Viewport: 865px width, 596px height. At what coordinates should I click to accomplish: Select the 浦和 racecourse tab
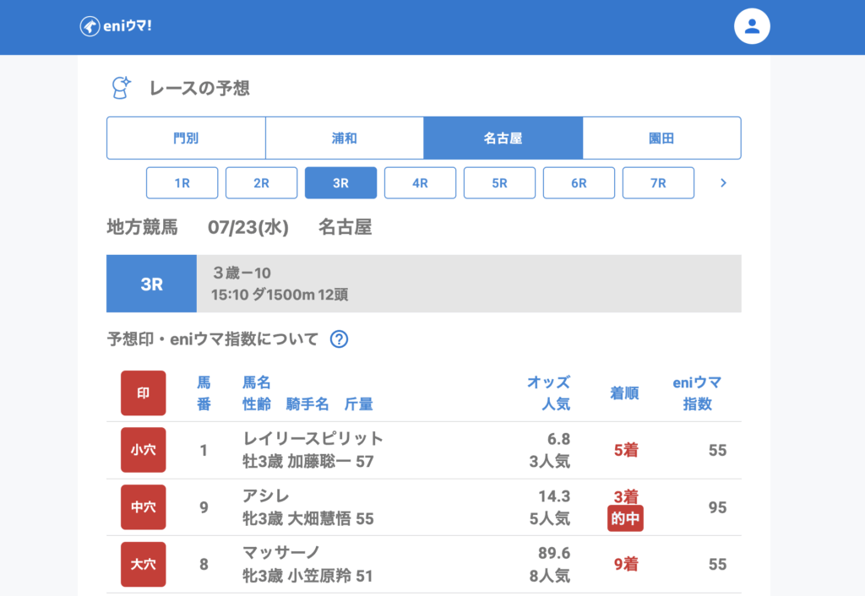coord(344,138)
